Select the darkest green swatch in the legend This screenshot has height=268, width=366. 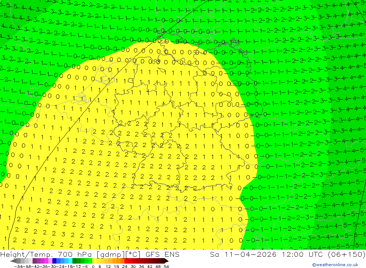click(x=74, y=261)
